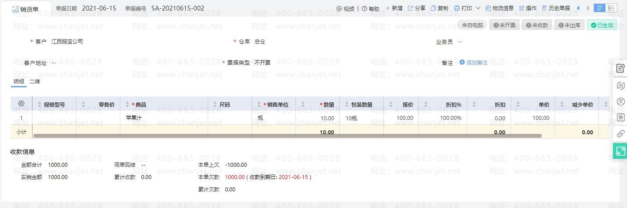Click 添加备注 to add a remark
This screenshot has height=208, width=627.
tap(473, 63)
